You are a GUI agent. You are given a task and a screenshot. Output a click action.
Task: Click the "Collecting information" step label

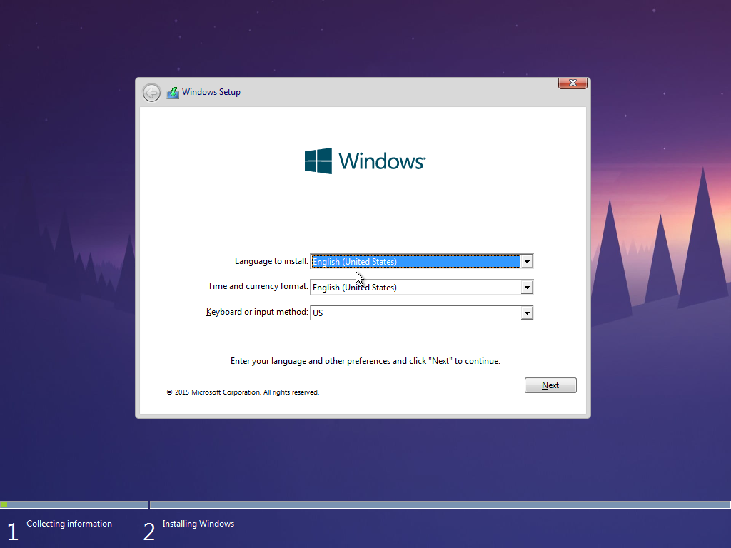pos(69,524)
